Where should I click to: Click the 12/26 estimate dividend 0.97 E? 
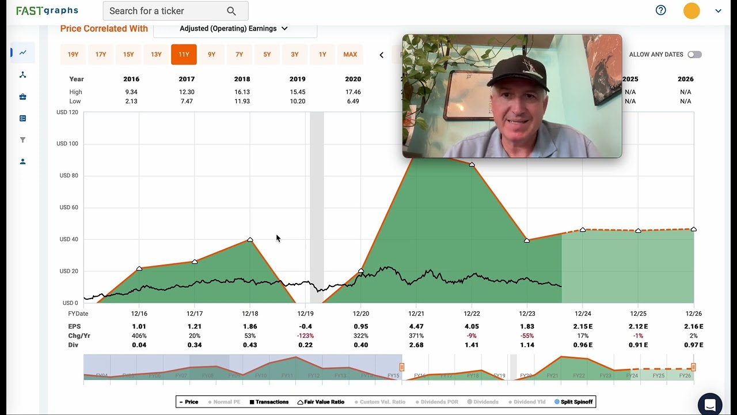click(x=693, y=345)
